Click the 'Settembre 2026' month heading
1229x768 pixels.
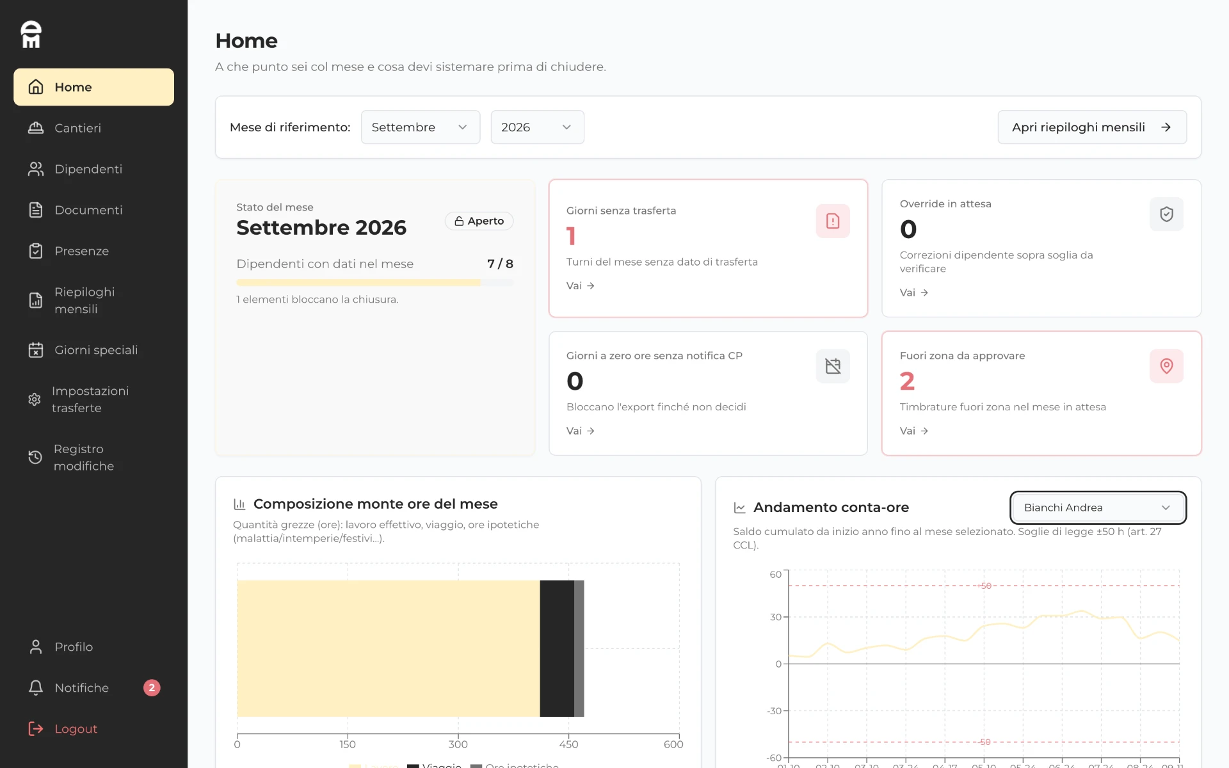(321, 228)
